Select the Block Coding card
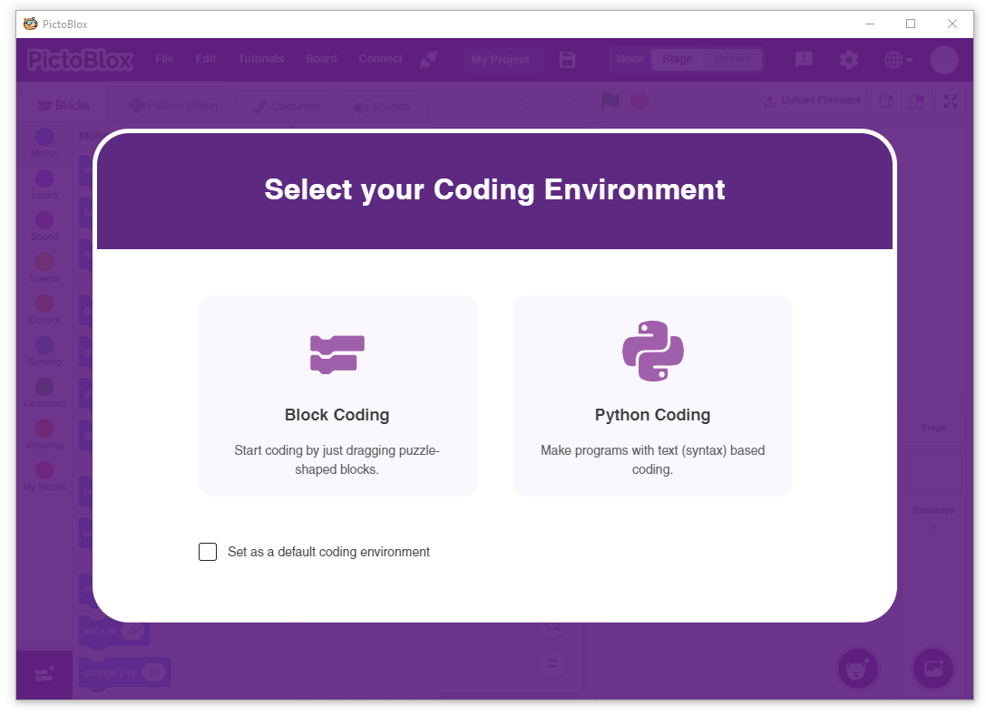 (x=337, y=396)
